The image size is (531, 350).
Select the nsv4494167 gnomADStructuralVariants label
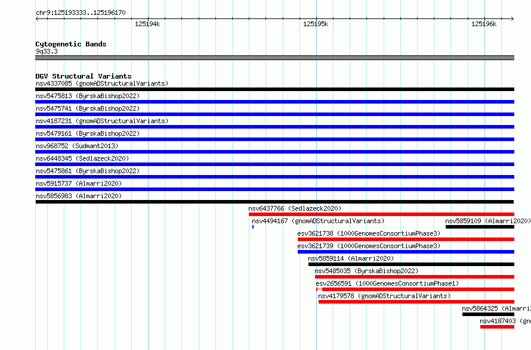click(x=318, y=221)
